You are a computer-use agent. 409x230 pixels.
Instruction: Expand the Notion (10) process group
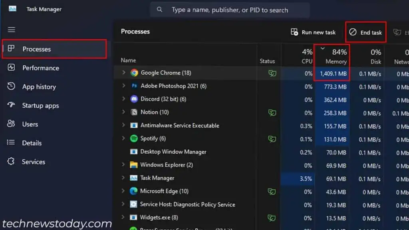pos(124,112)
